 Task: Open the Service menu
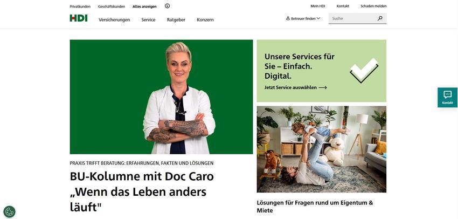[148, 20]
